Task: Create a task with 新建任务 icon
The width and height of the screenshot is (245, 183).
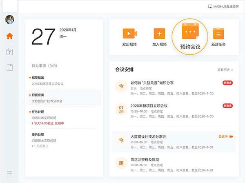Action: (x=218, y=33)
